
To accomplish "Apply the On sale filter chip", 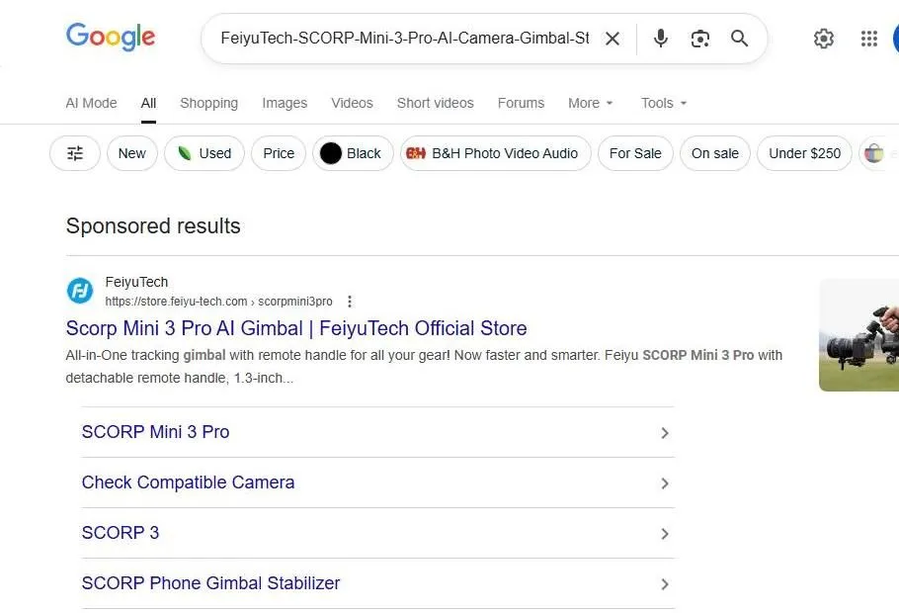I will pos(715,153).
